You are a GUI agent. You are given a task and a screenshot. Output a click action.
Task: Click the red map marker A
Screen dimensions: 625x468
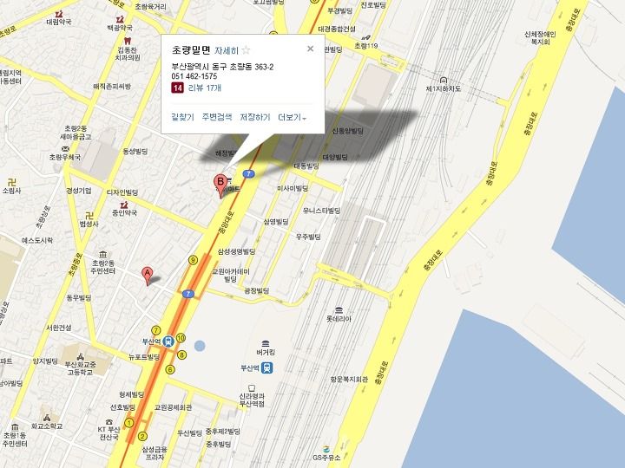147,276
